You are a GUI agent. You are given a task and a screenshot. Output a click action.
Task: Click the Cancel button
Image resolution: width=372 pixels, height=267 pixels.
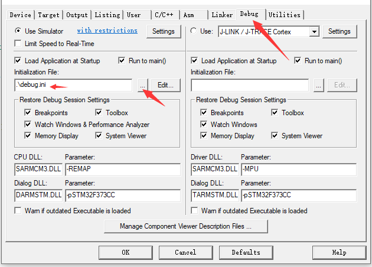(x=186, y=252)
